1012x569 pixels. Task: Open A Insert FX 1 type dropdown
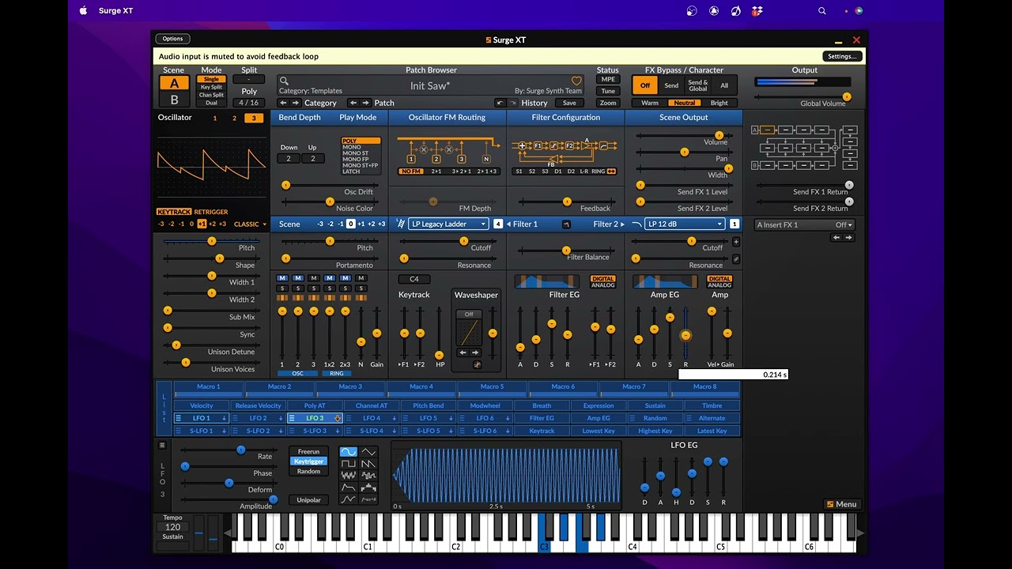(x=805, y=224)
